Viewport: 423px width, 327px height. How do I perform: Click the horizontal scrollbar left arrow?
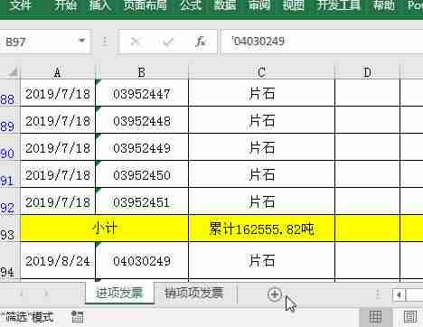click(x=399, y=294)
